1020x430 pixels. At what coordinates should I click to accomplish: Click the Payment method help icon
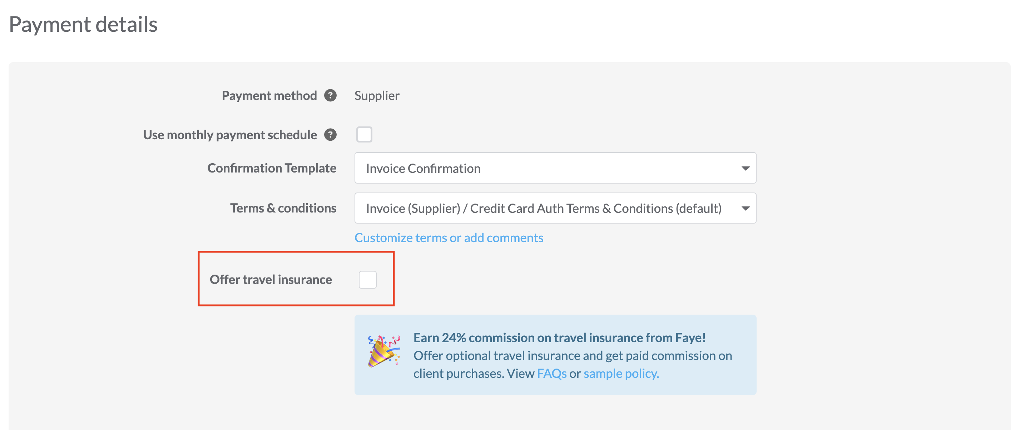click(330, 95)
